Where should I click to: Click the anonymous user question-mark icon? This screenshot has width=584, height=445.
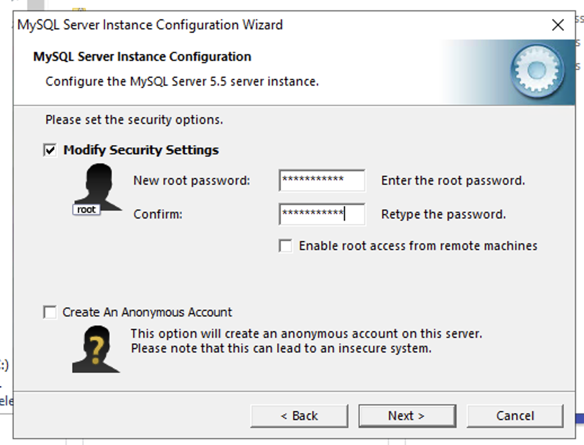[96, 349]
